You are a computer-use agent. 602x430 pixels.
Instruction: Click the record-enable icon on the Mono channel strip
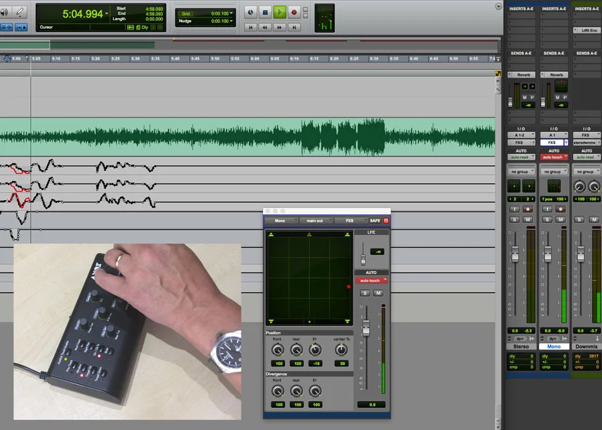561,210
